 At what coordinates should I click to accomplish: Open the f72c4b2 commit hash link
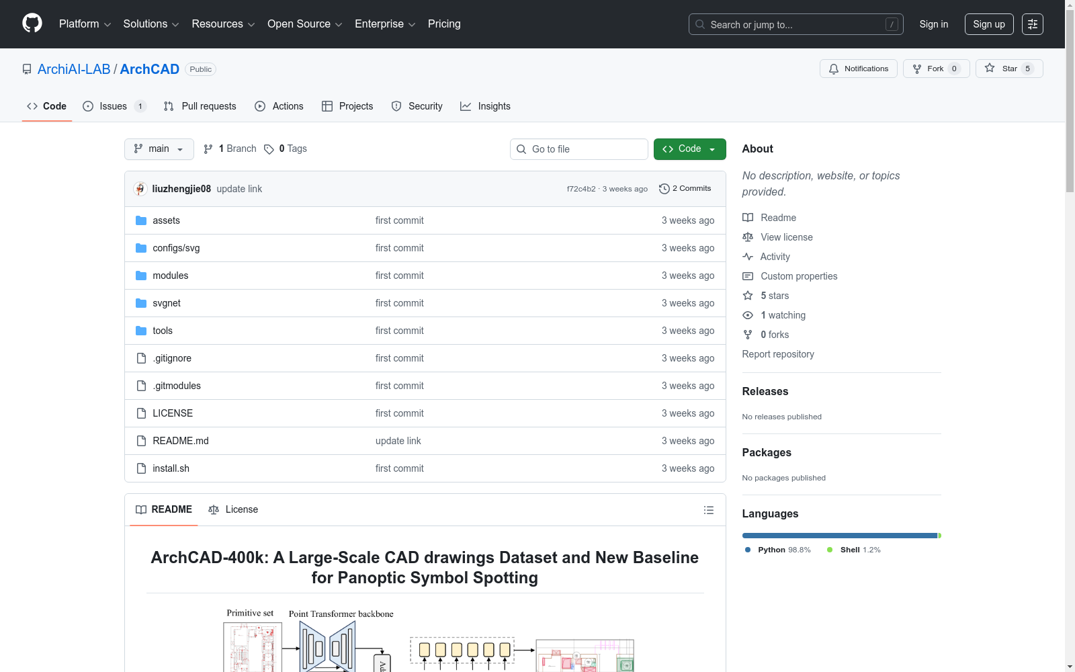pyautogui.click(x=581, y=189)
